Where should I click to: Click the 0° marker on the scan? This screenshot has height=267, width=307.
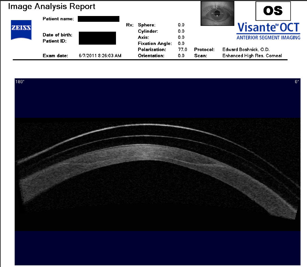pos(297,82)
